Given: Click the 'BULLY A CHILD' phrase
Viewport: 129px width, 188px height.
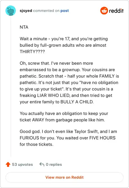Looking at the screenshot, I should 77,102.
